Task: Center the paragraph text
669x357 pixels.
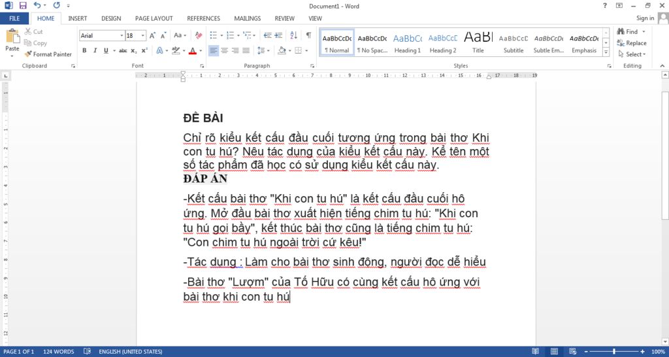Action: click(225, 51)
